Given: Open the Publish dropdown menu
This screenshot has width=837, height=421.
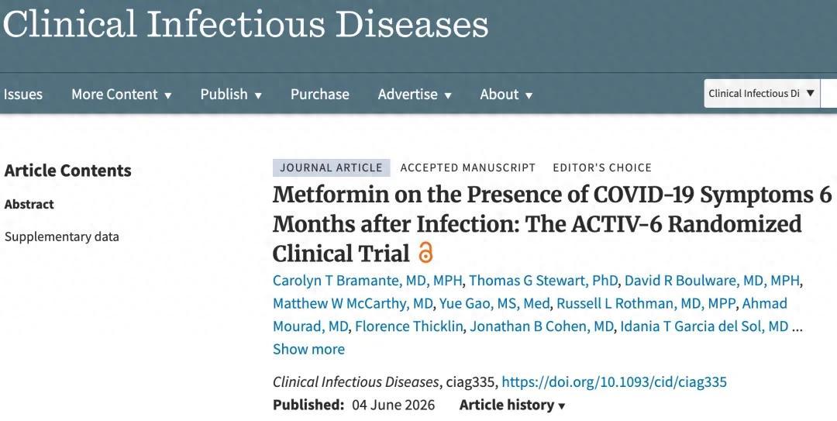Looking at the screenshot, I should 231,94.
